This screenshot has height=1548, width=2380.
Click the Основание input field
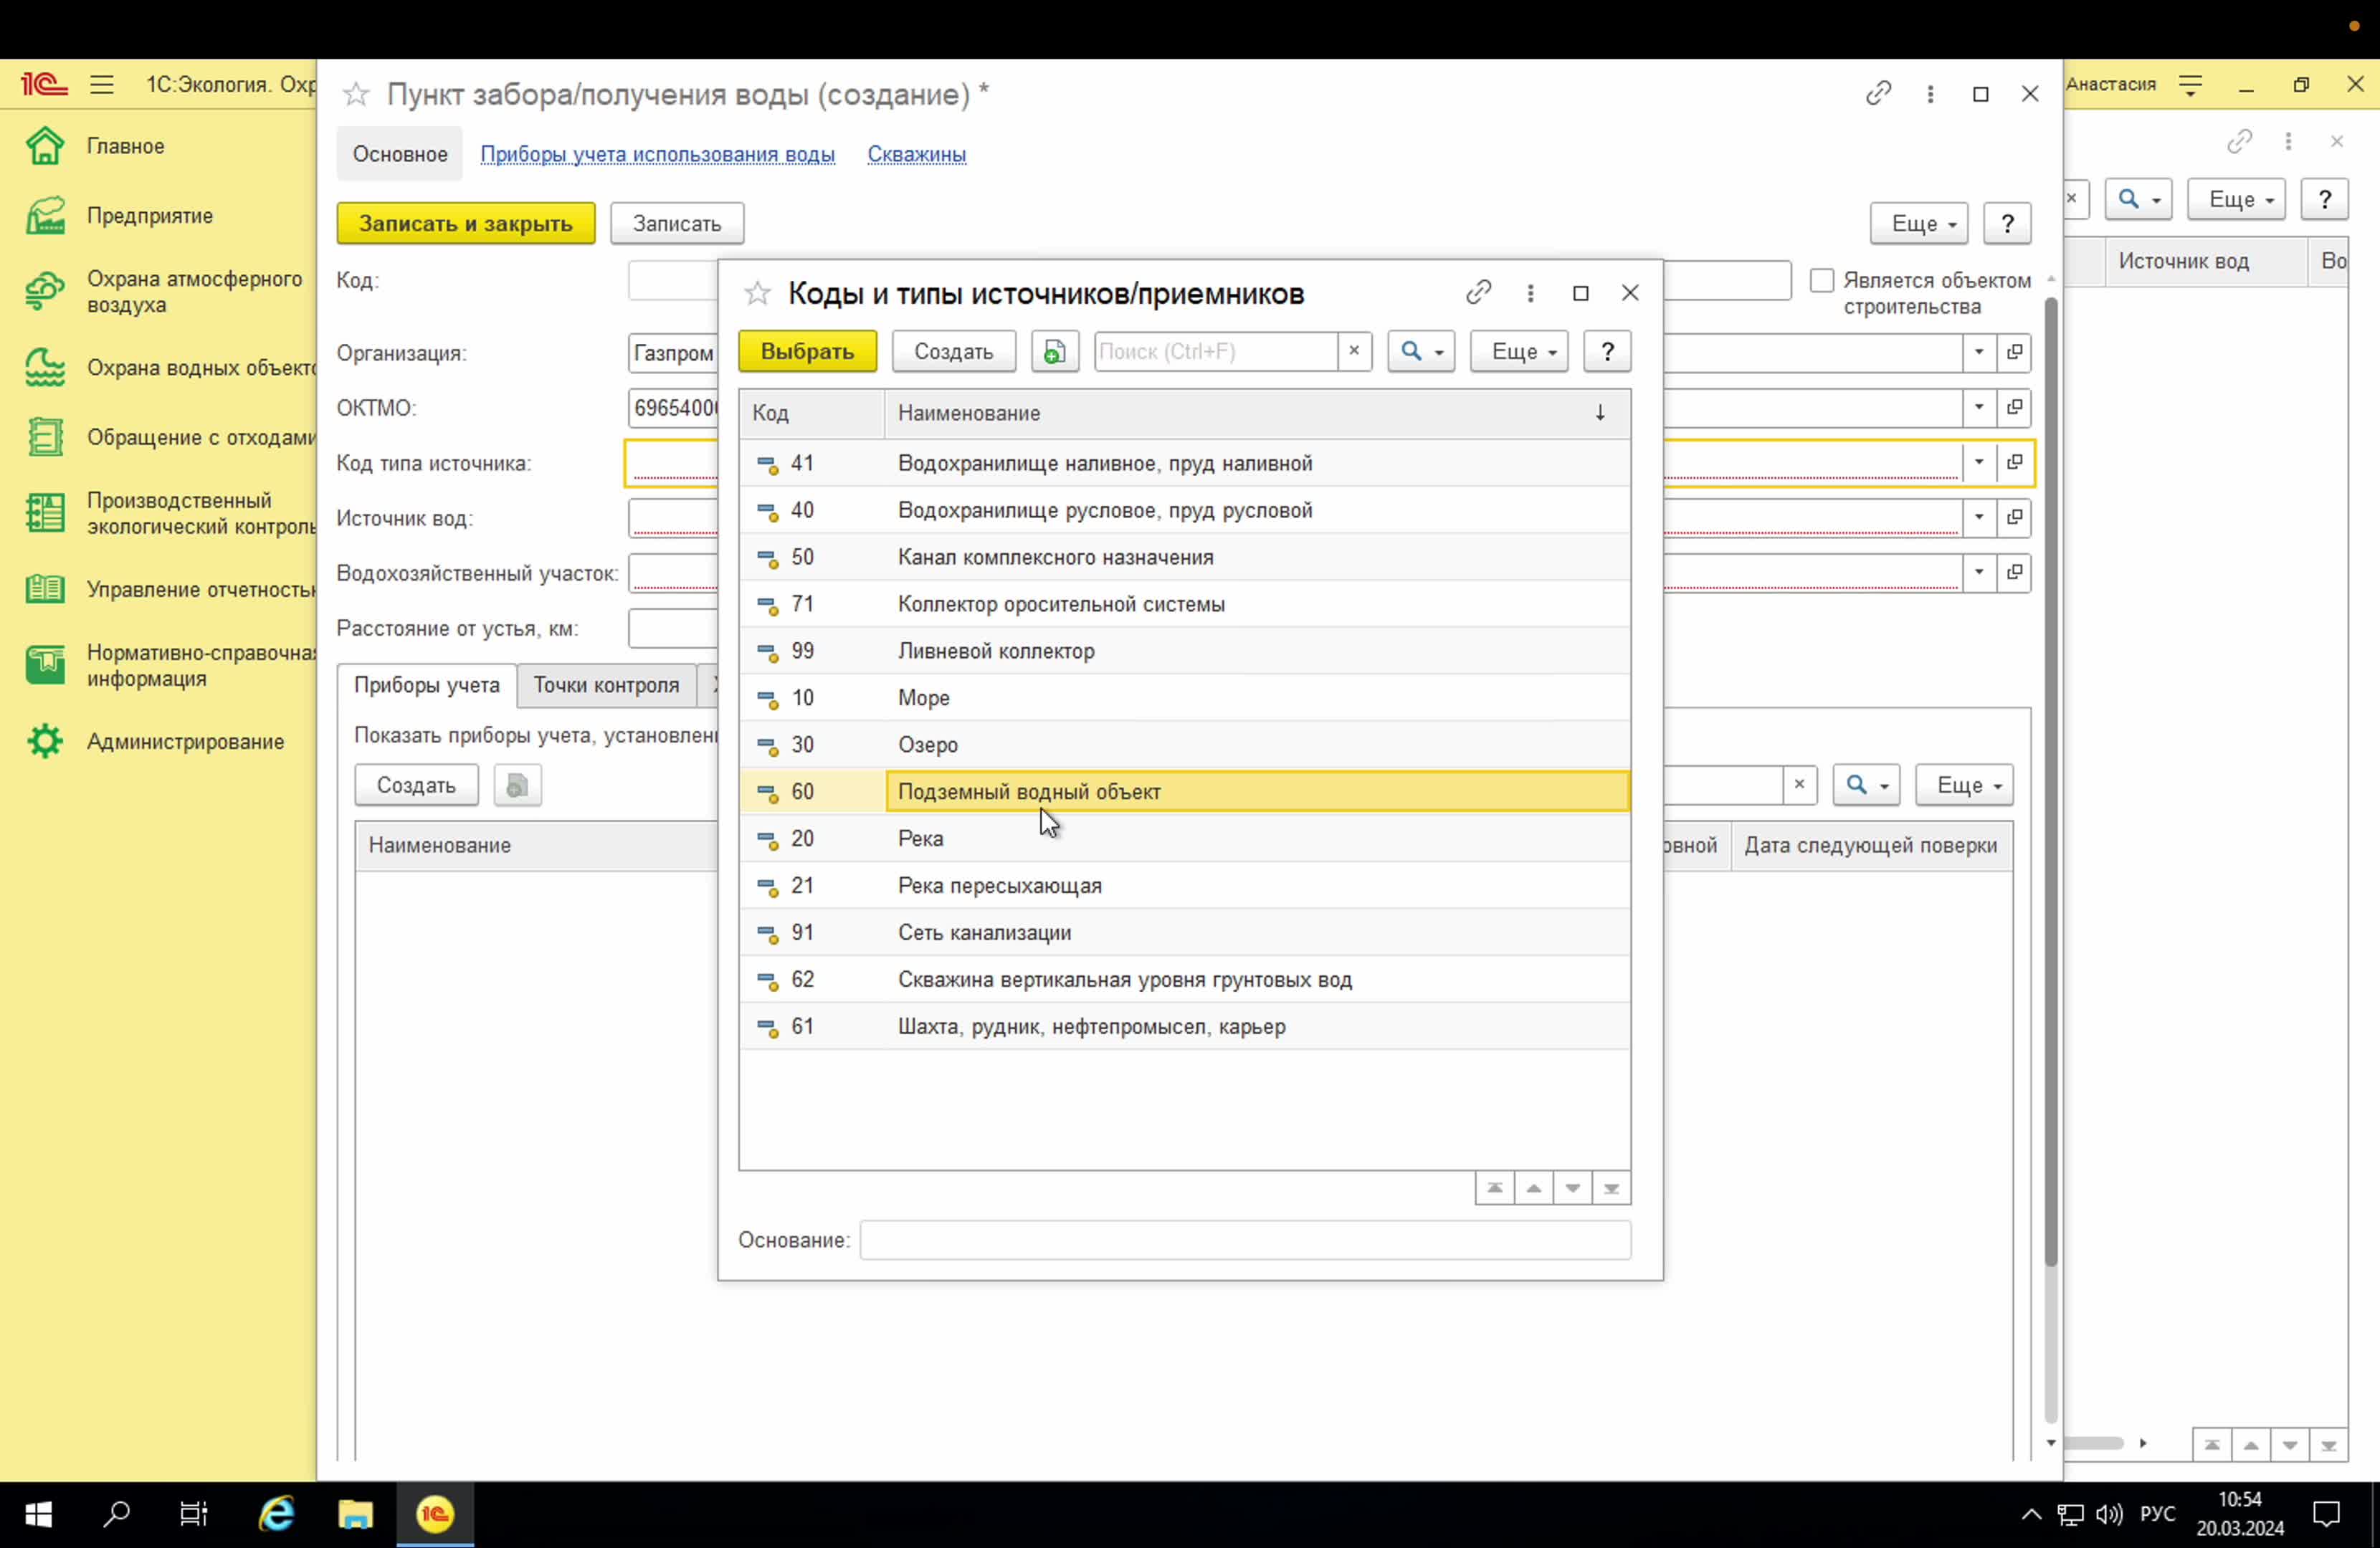click(x=1245, y=1240)
